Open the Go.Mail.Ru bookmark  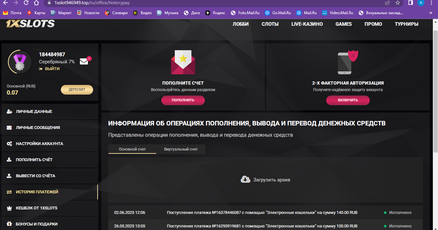278,13
